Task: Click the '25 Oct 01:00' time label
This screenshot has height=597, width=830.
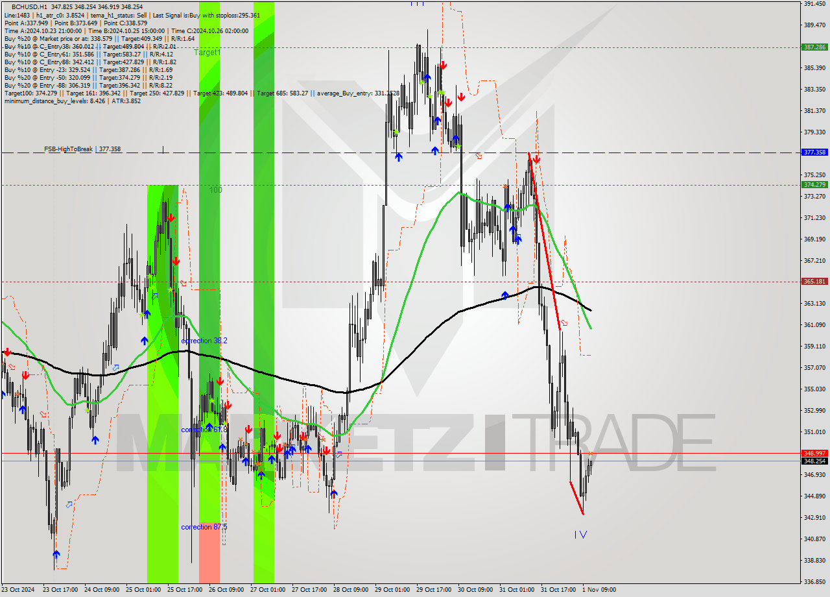Action: (x=143, y=590)
